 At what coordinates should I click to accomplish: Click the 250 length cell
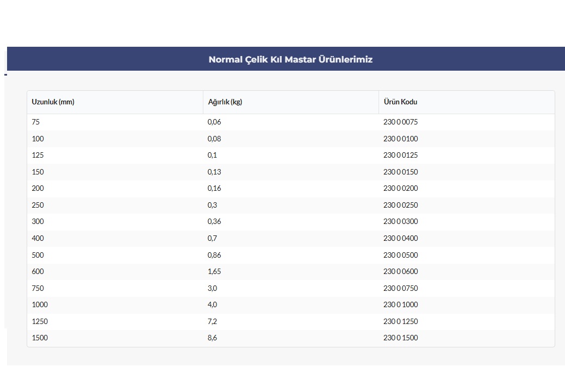pyautogui.click(x=38, y=205)
